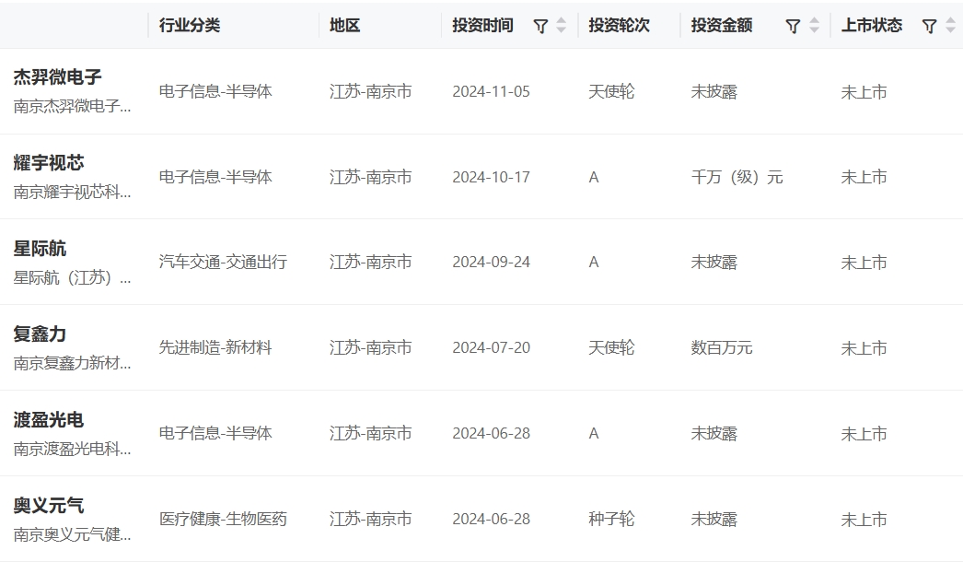Open the 投资金额 filter icon
Image resolution: width=963 pixels, height=562 pixels.
point(793,26)
